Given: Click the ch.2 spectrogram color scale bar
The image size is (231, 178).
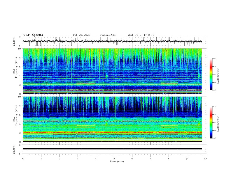Looking at the screenshot, I should click(x=211, y=122).
